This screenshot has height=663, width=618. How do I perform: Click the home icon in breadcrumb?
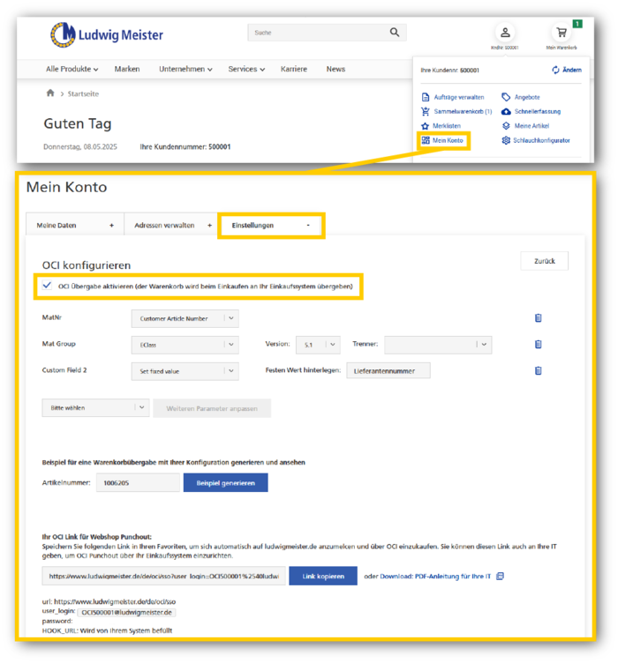(x=50, y=93)
